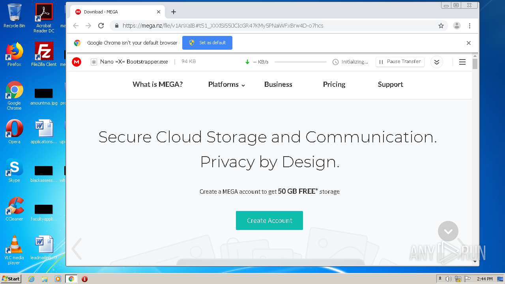The height and width of the screenshot is (284, 505).
Task: Select FileZilla Client desktop icon
Action: [x=44, y=54]
